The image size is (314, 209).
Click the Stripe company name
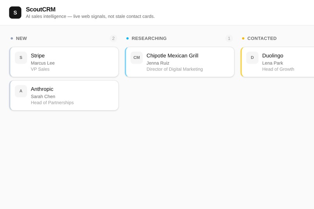coord(38,56)
